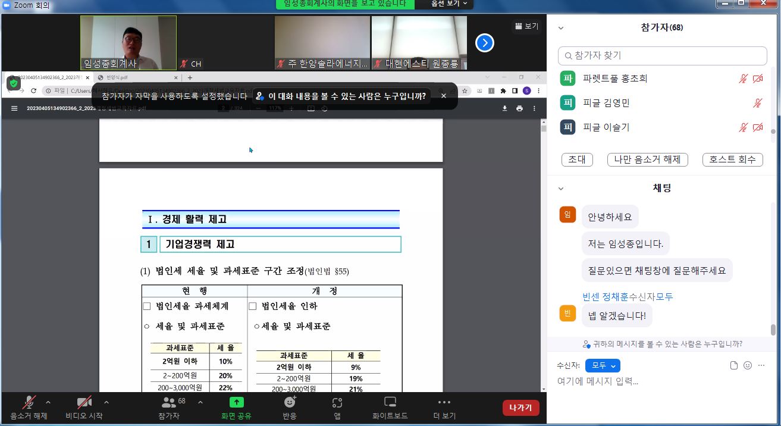Leave meeting with 나가기 button
The width and height of the screenshot is (781, 426).
click(521, 408)
